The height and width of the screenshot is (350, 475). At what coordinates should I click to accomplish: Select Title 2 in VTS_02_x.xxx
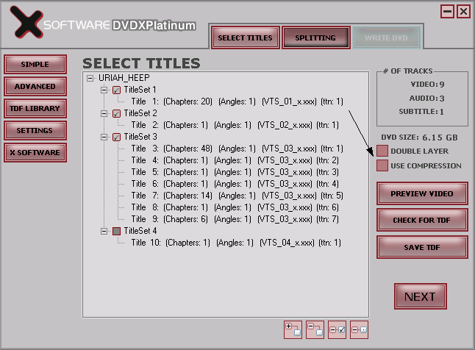[x=235, y=125]
